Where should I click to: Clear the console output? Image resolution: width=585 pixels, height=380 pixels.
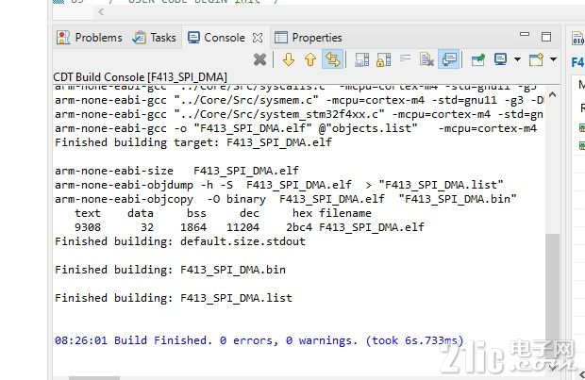click(x=426, y=59)
